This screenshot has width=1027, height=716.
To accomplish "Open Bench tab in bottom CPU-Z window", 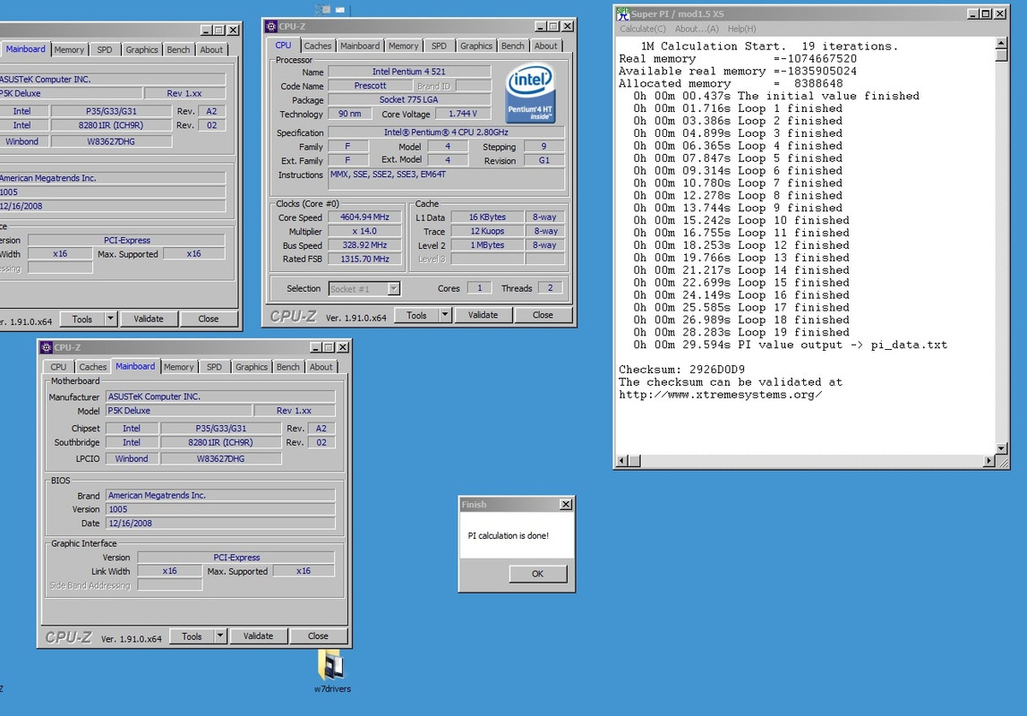I will tap(288, 367).
